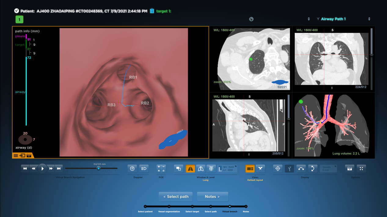Enter fullscreen using the expand icon in Options
This screenshot has width=387, height=217.
361,168
